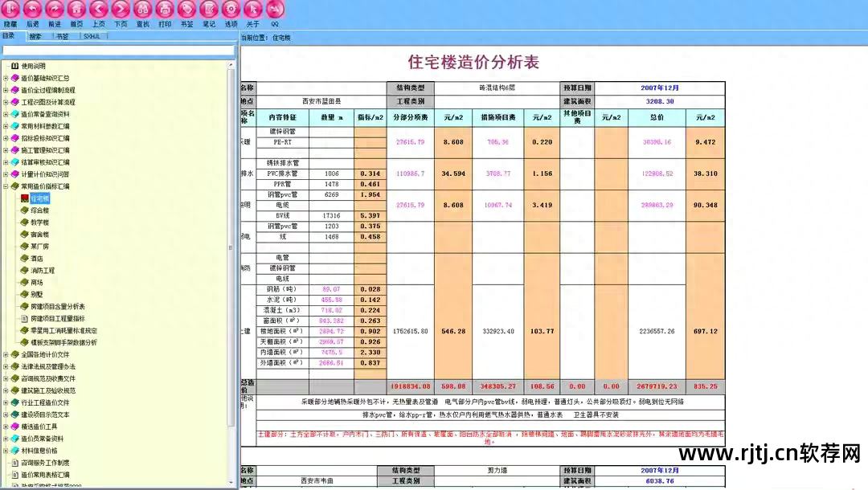Click the 隐藏 (hide panel) toolbar icon
This screenshot has height=490, width=868.
(10, 10)
